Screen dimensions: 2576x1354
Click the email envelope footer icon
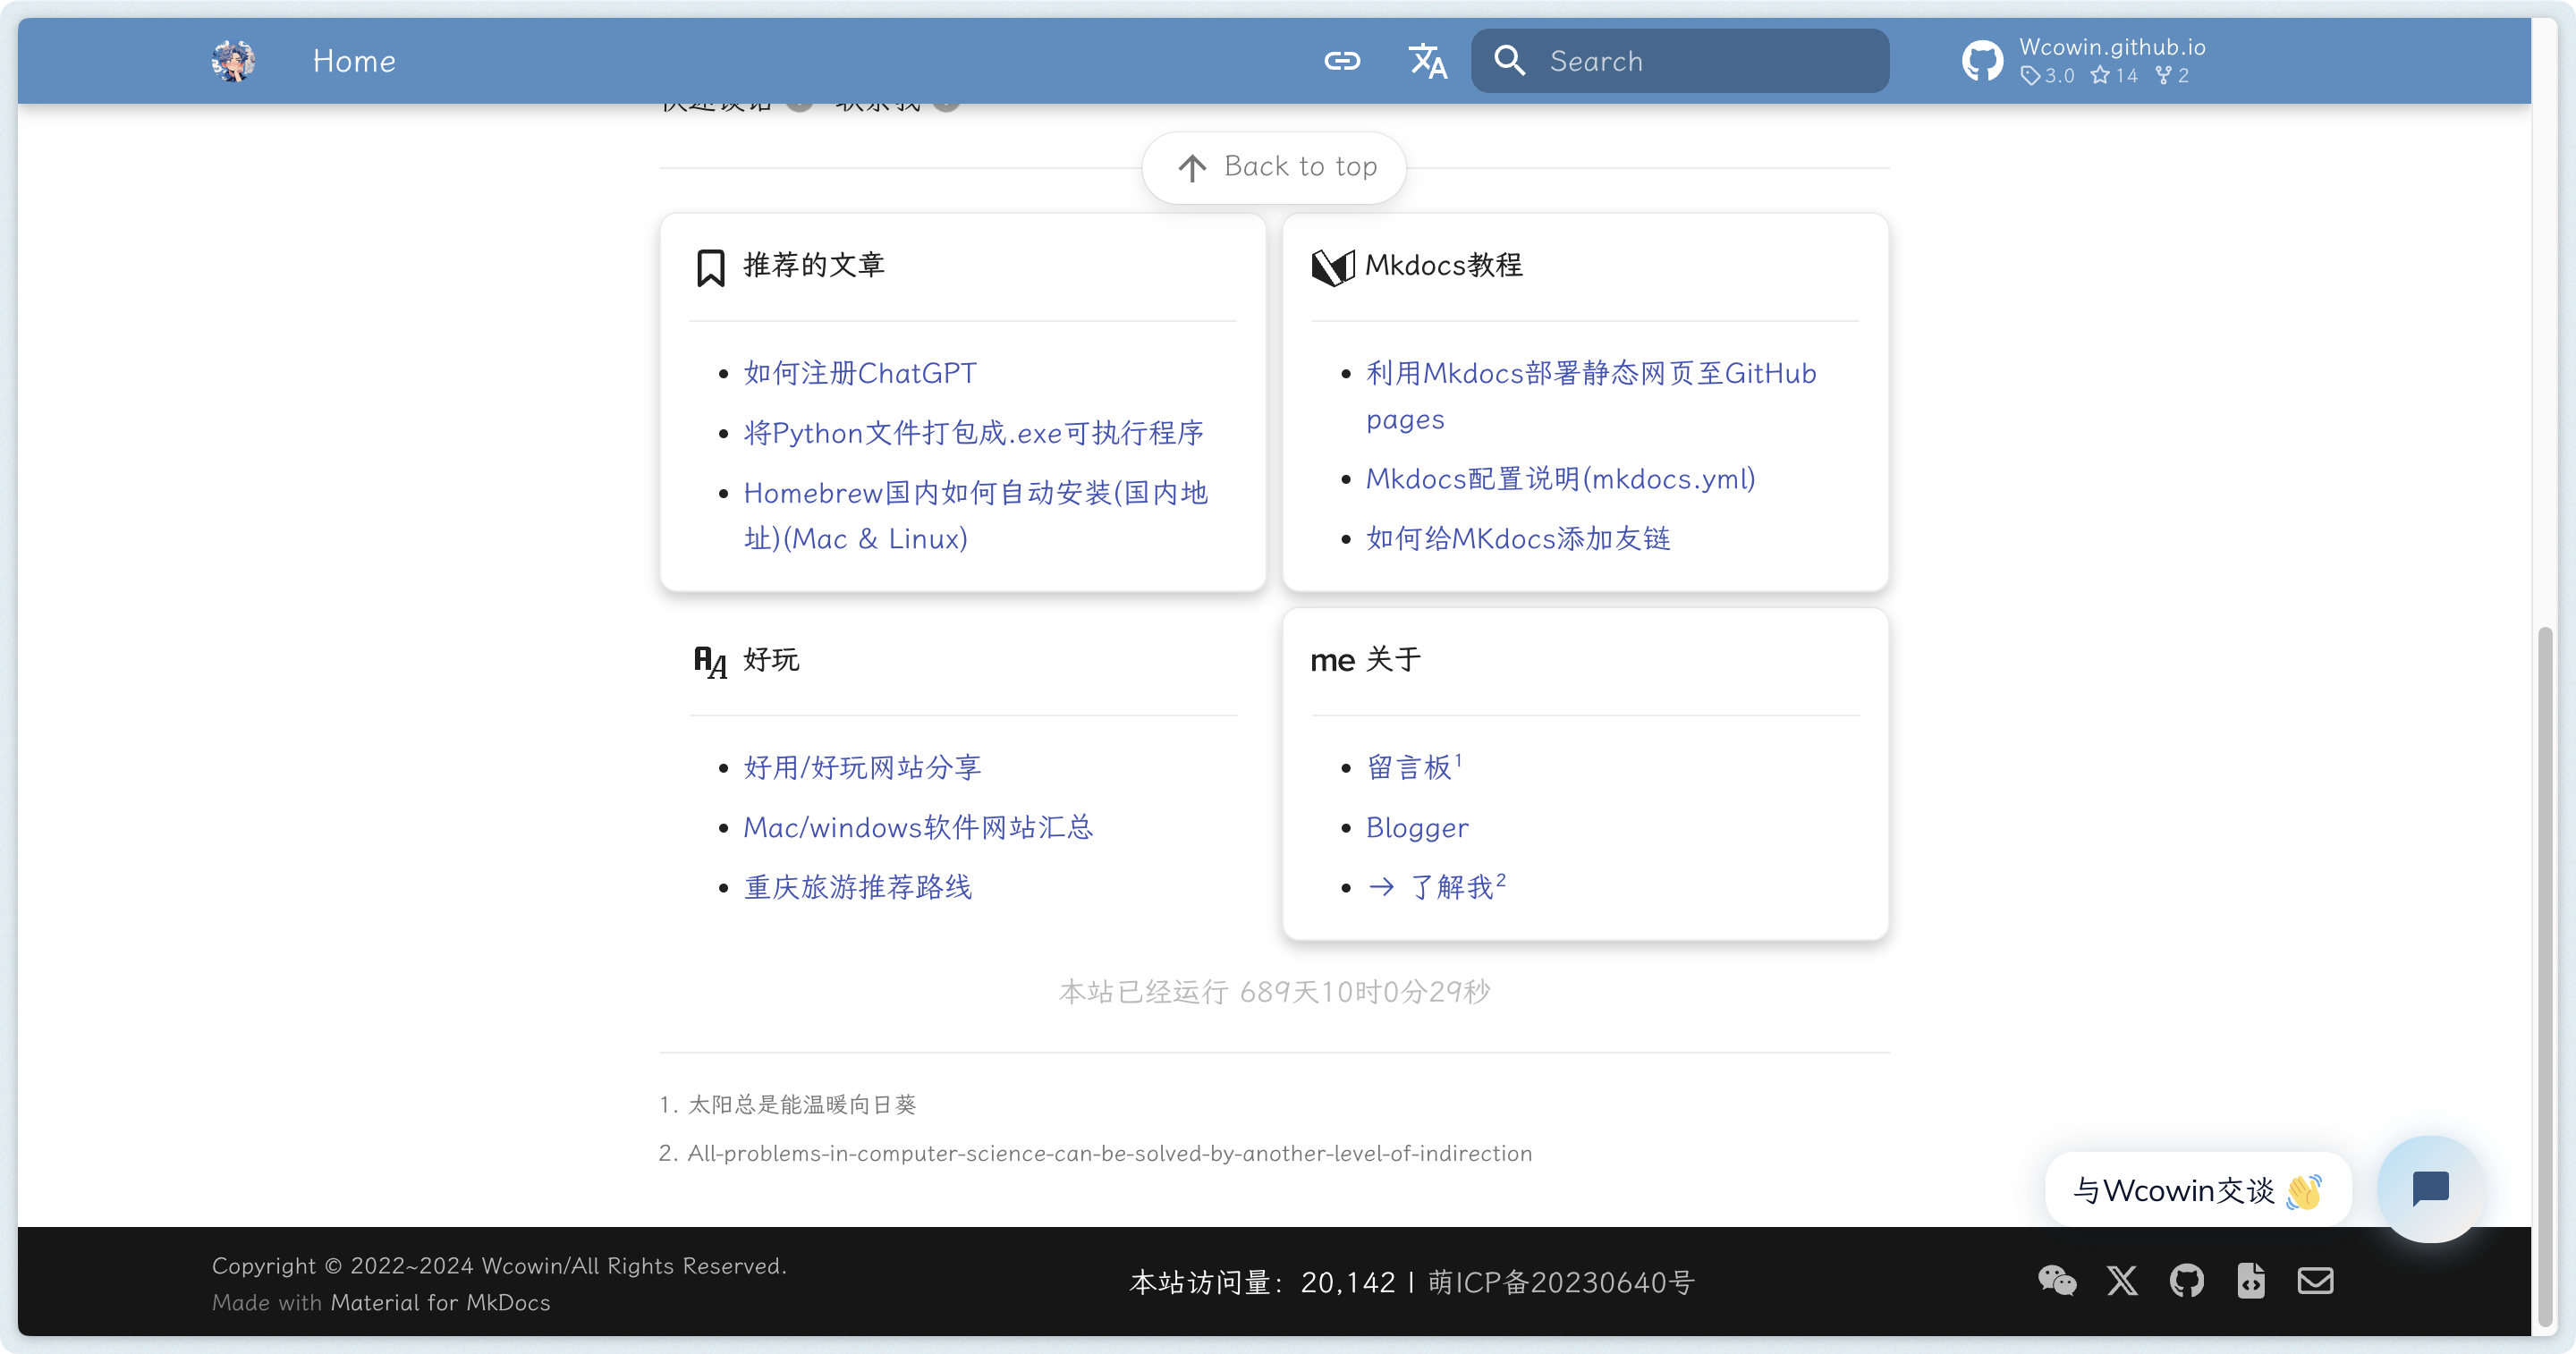click(2315, 1281)
